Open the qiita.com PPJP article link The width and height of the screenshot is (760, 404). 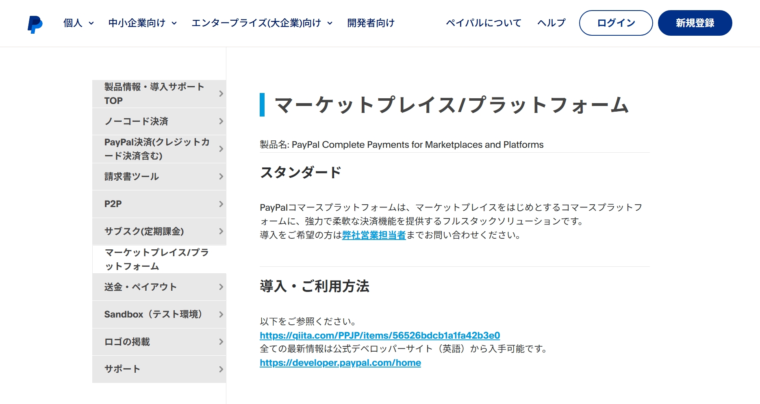pyautogui.click(x=380, y=335)
